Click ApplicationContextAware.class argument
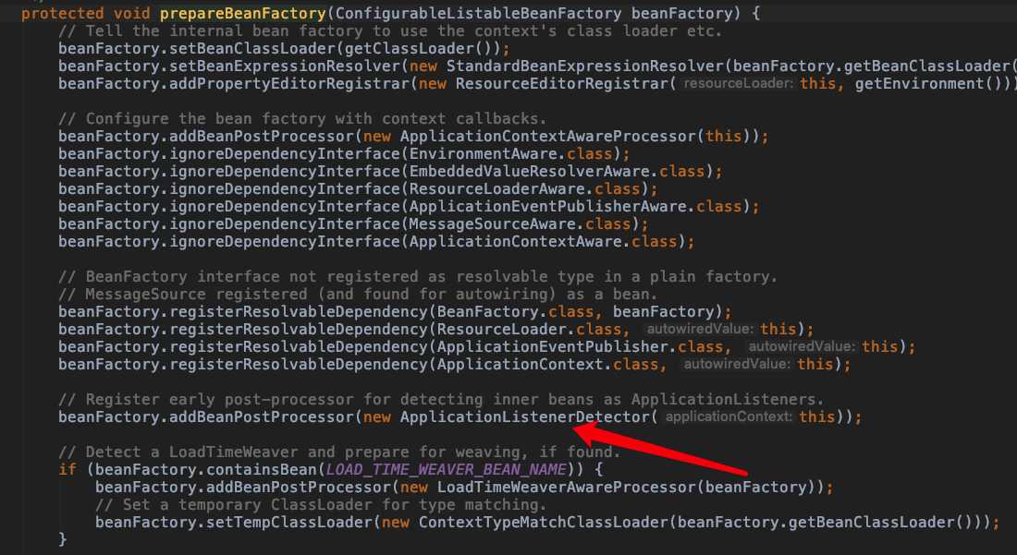Image resolution: width=1017 pixels, height=555 pixels. click(x=543, y=241)
